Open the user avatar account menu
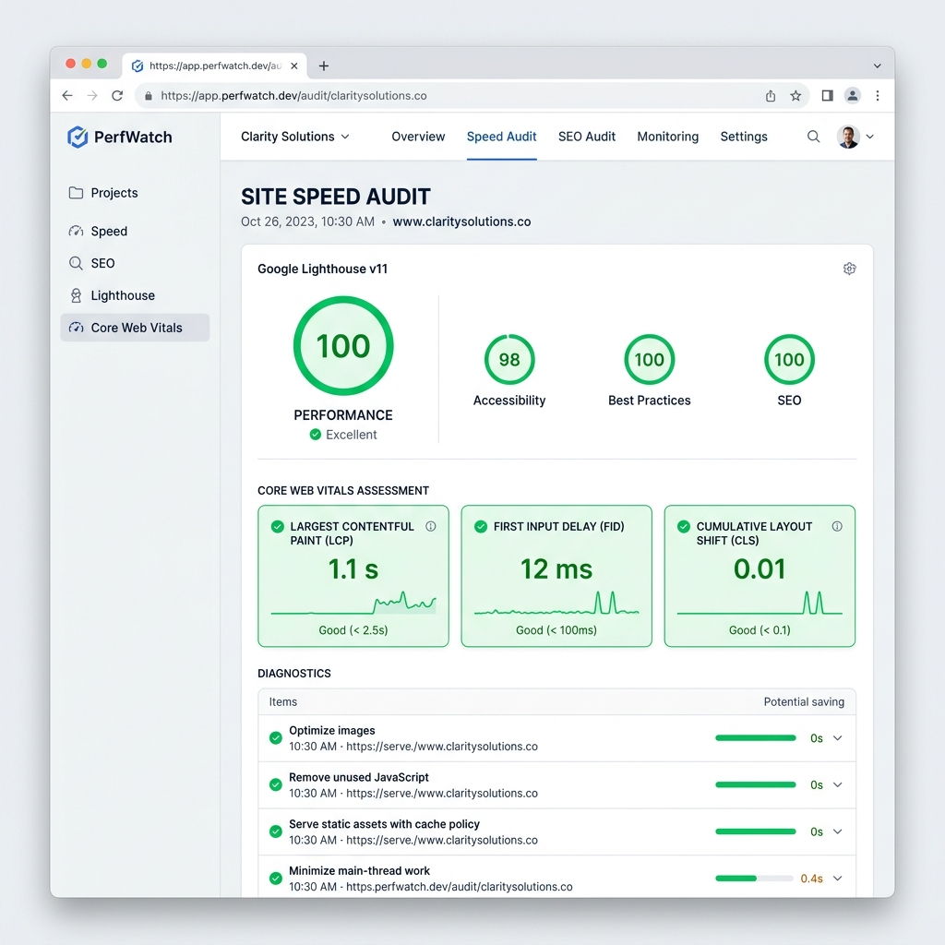The image size is (945, 945). pos(855,137)
